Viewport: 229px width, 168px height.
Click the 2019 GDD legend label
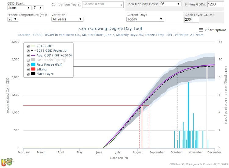[x=44, y=46]
